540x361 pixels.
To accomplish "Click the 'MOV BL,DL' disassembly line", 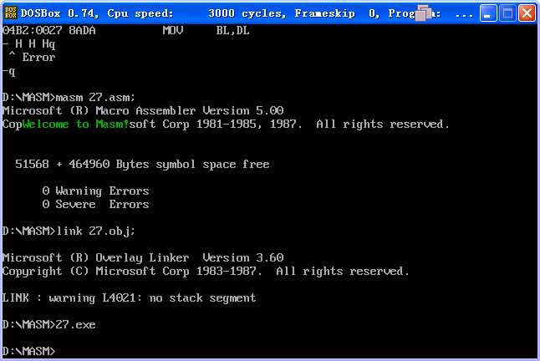I will click(x=125, y=31).
